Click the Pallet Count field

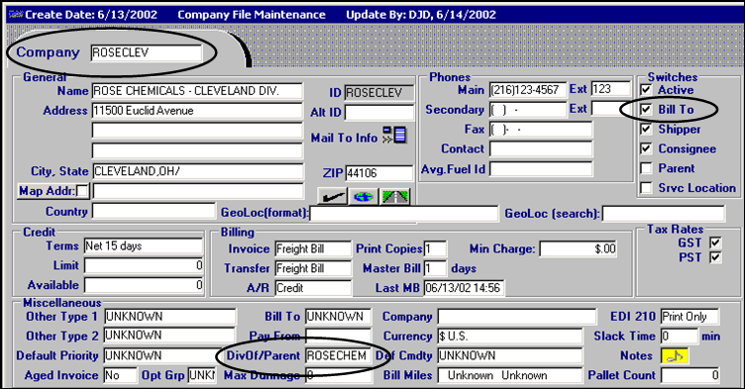[x=690, y=375]
